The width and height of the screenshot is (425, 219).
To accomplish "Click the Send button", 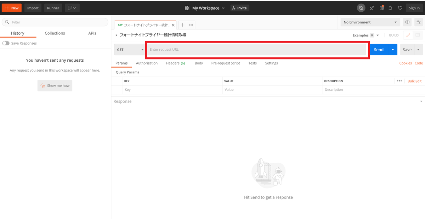I will (378, 50).
